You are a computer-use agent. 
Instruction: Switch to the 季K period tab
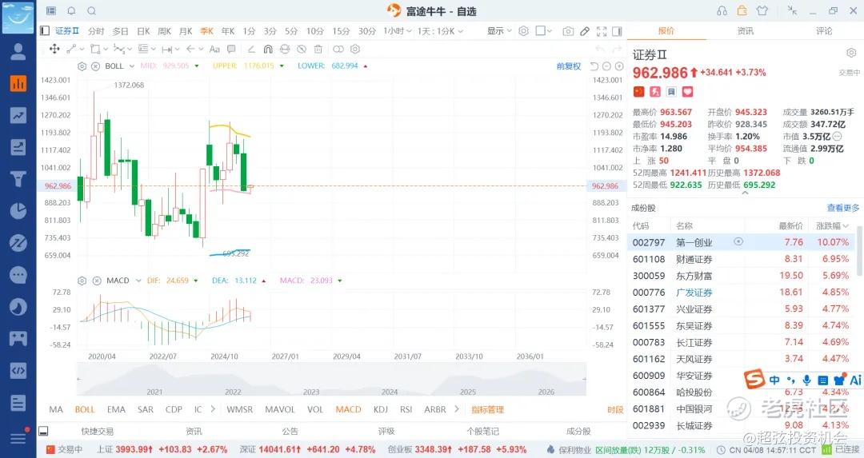point(206,31)
